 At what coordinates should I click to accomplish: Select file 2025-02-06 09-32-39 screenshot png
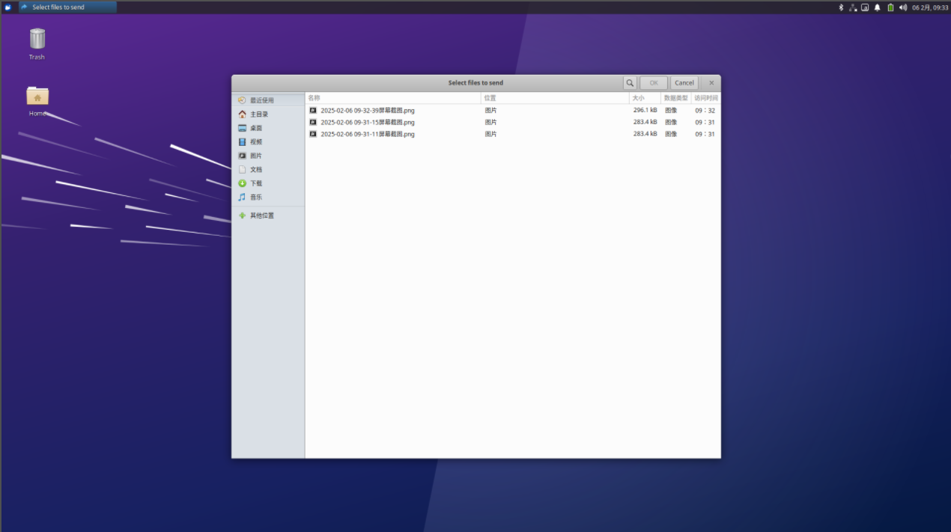pyautogui.click(x=512, y=110)
